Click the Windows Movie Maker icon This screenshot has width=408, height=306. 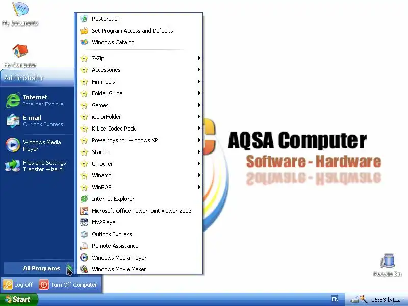pyautogui.click(x=84, y=269)
